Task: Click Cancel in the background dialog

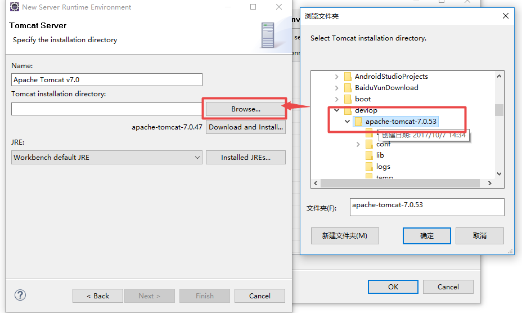Action: 448,287
